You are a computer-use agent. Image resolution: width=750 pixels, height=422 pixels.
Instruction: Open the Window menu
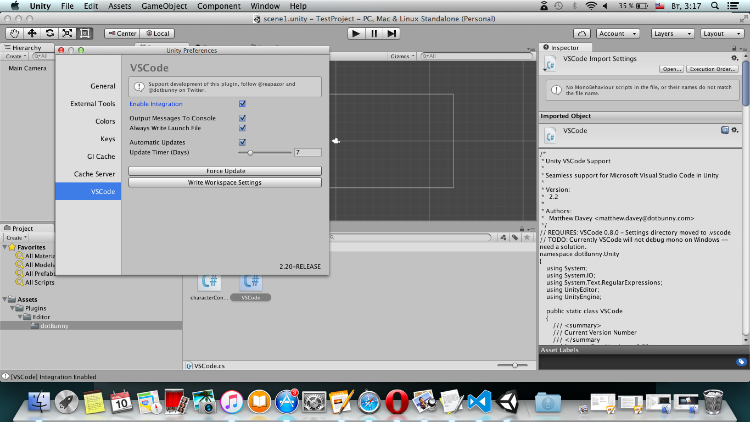coord(265,6)
